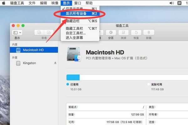Click the Macintosh HD title heading

click(105, 52)
